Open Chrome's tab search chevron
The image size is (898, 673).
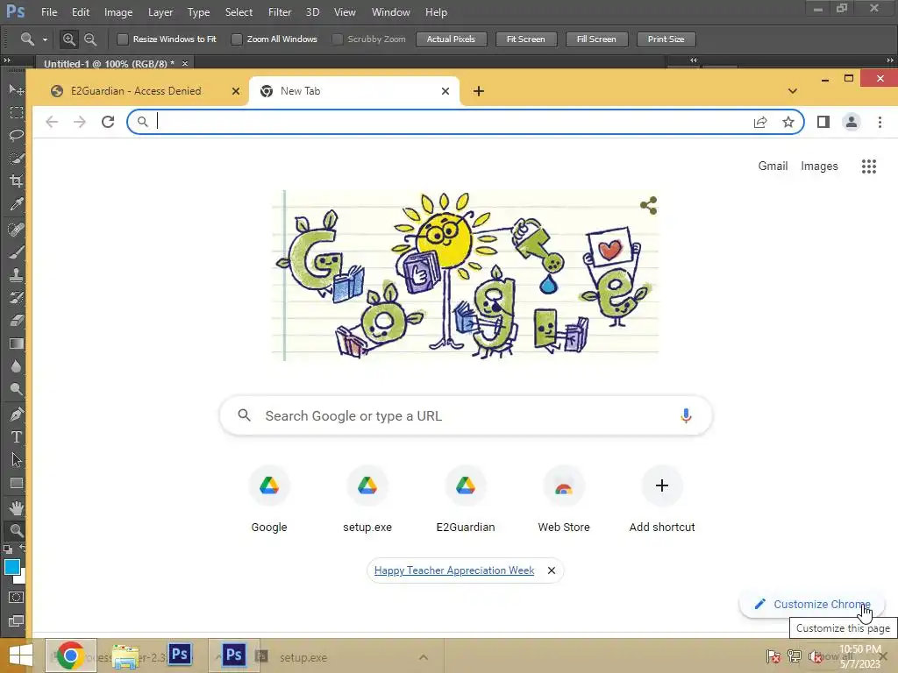[793, 91]
